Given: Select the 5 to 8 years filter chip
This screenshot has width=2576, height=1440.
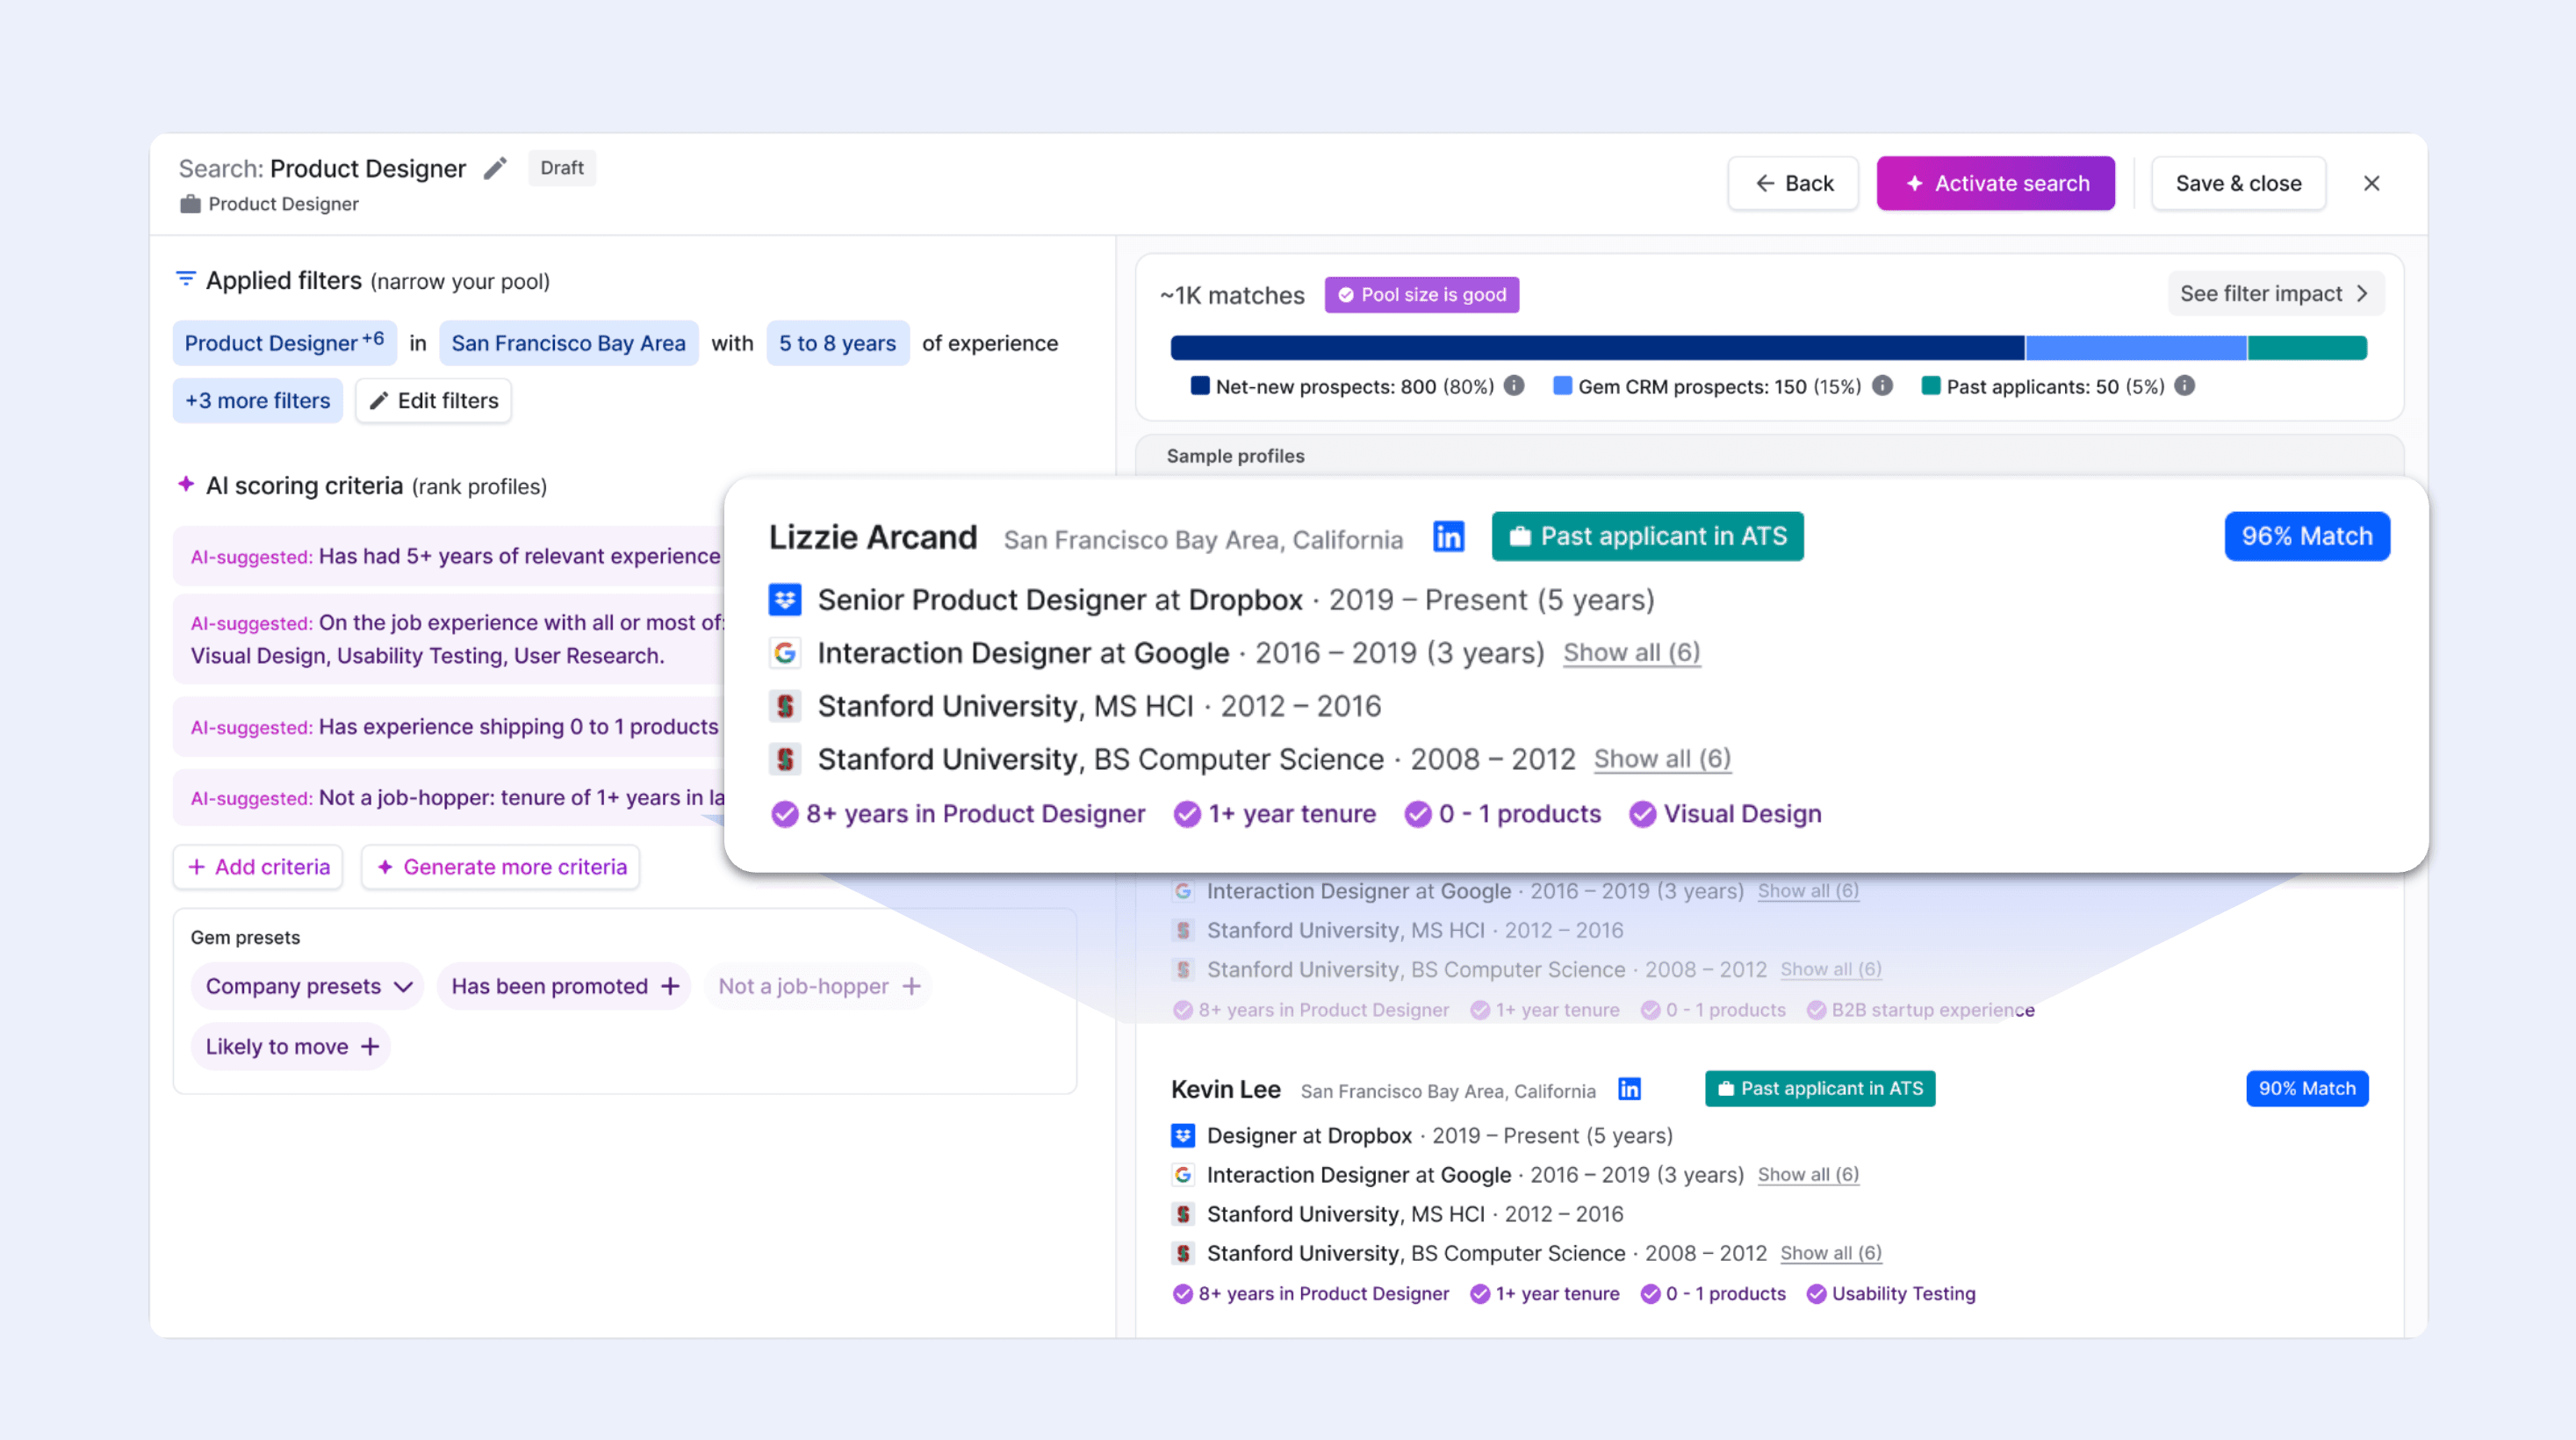Looking at the screenshot, I should point(837,343).
